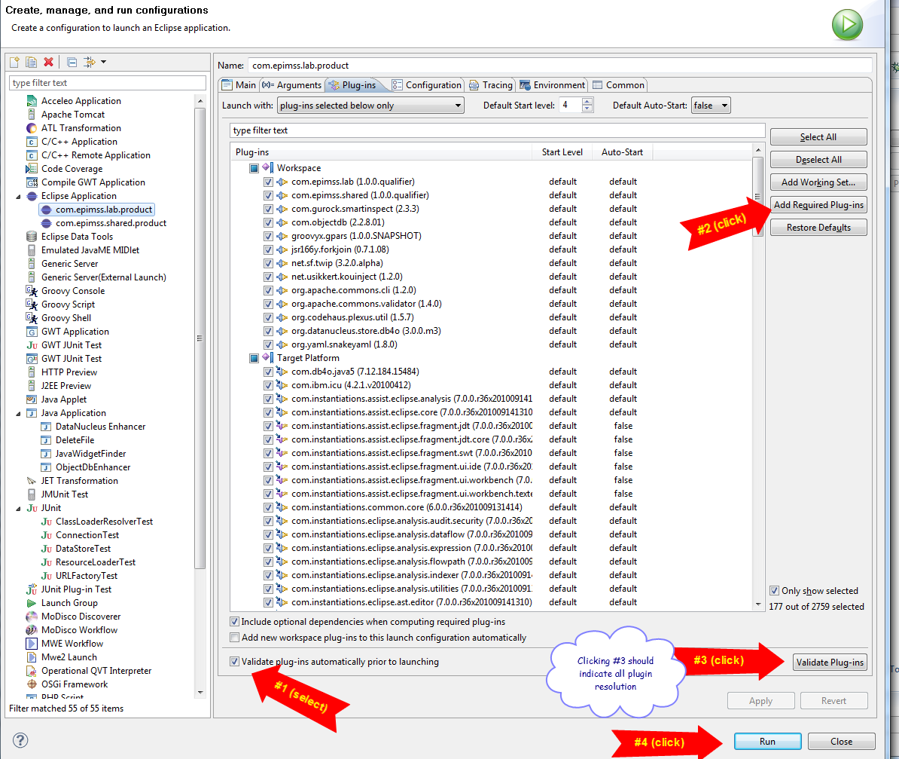Enable Add new workspace plug-ins automatically
Viewport: 899px width, 759px height.
click(234, 638)
